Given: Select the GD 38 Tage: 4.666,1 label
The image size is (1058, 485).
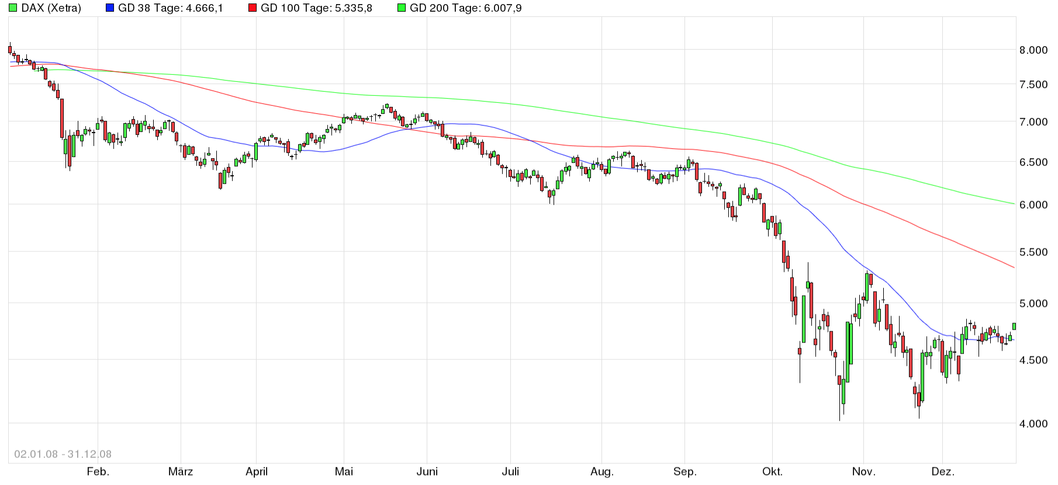Looking at the screenshot, I should click(170, 8).
